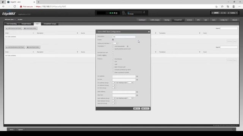Viewport: 243px width, 136px height.
Task: Open the Services main tab
Action: [189, 20]
